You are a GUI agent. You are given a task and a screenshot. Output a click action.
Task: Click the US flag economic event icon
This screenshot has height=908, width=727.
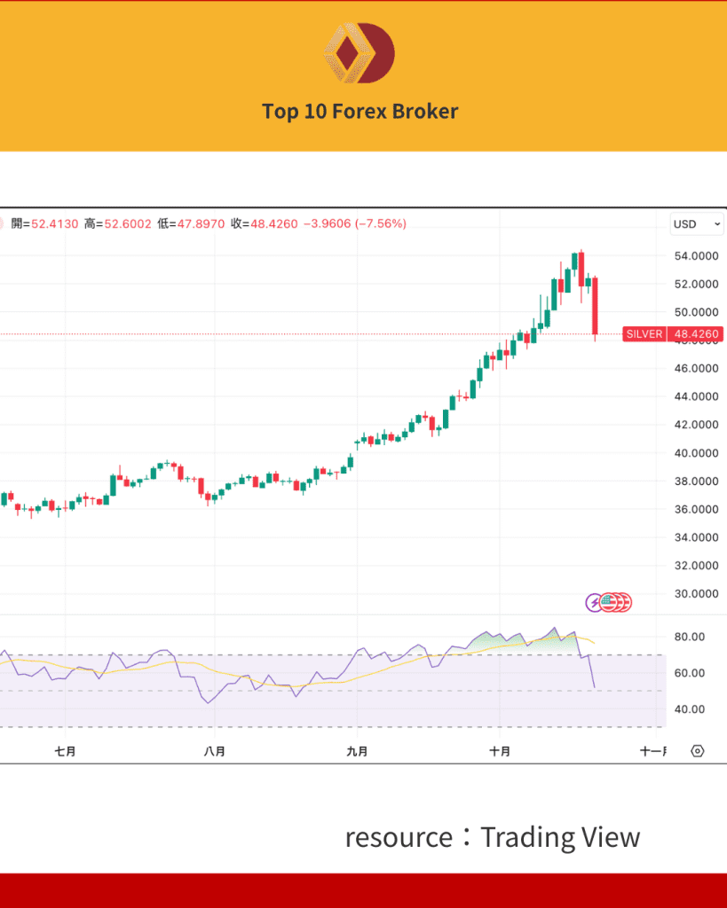click(x=608, y=602)
